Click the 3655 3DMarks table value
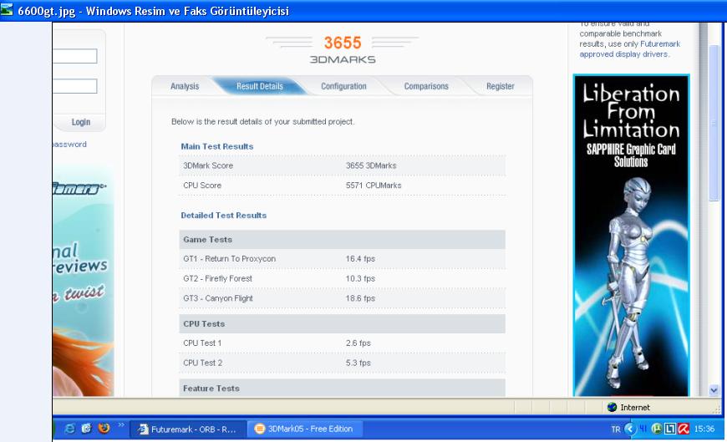The image size is (727, 442). click(371, 165)
